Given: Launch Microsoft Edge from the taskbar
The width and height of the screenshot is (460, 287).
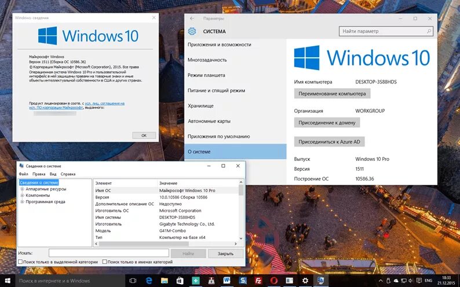Looking at the screenshot, I should [x=148, y=281].
